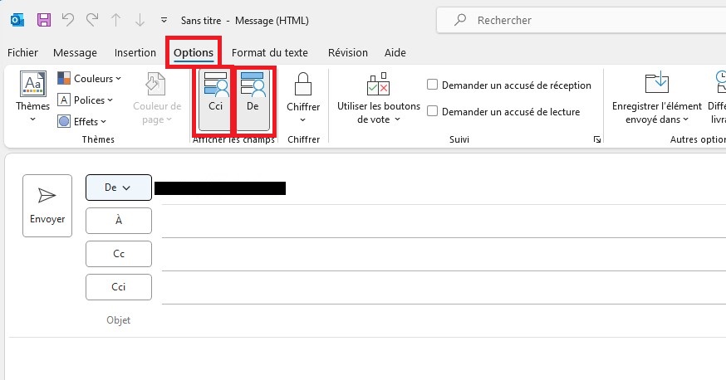The height and width of the screenshot is (380, 726).
Task: Open the Fichier tab
Action: click(x=22, y=53)
